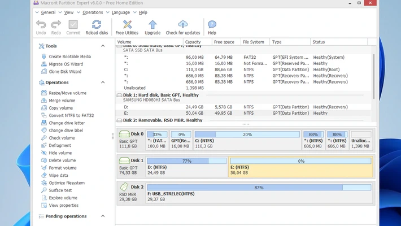Collapse the Tools section
Screen dimensions: 401x226
point(103,46)
